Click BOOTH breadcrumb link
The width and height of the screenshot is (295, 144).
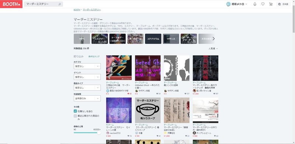[x=77, y=10]
